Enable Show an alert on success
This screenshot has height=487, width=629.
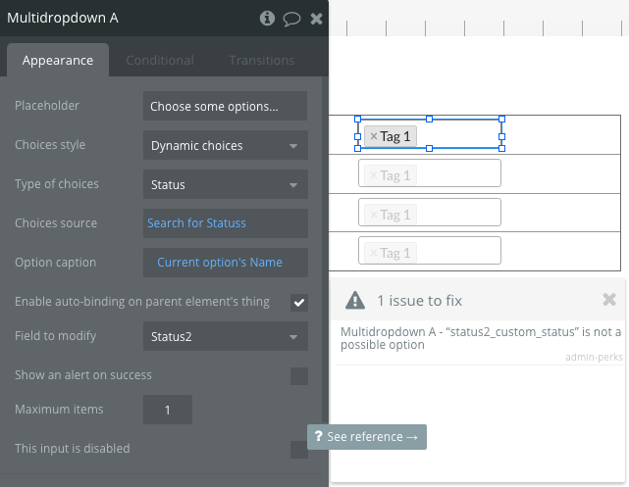(x=299, y=376)
